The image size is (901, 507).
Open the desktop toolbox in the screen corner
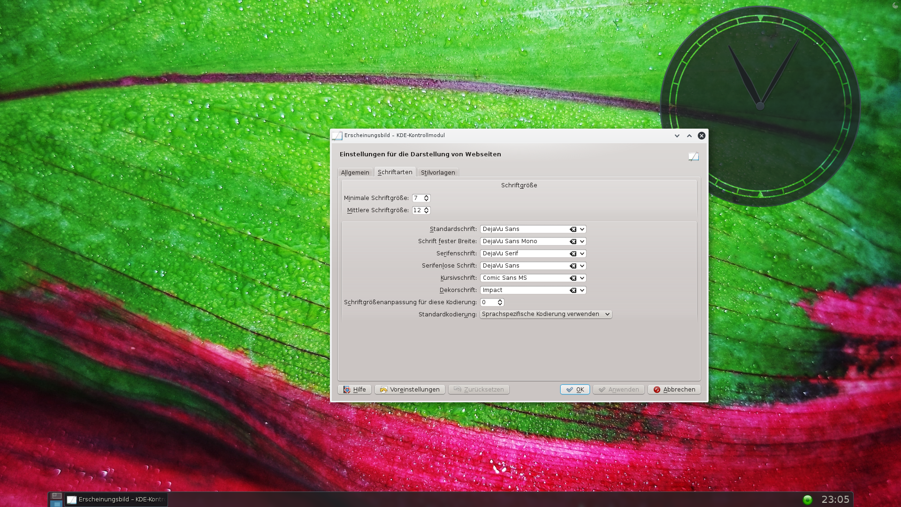(895, 5)
